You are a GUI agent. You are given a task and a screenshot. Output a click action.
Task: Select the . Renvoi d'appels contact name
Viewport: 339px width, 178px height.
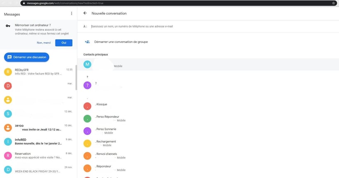pyautogui.click(x=106, y=154)
